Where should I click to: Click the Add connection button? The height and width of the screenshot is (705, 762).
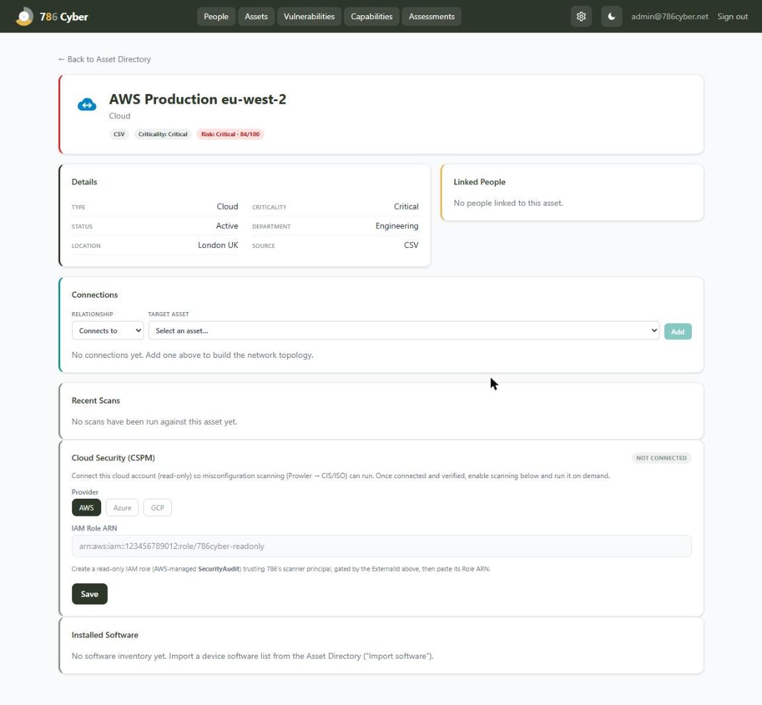[677, 331]
